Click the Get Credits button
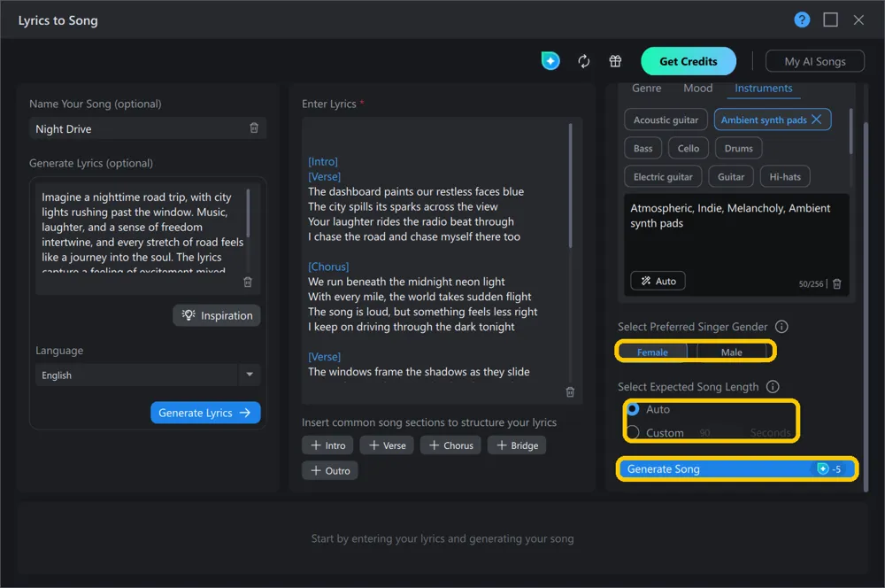Image resolution: width=885 pixels, height=588 pixels. (688, 61)
